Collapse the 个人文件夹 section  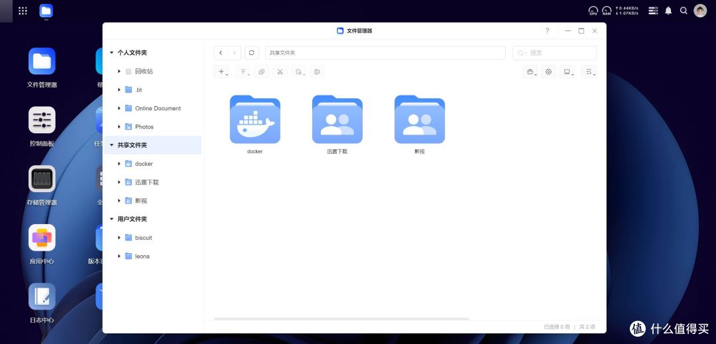tap(111, 53)
